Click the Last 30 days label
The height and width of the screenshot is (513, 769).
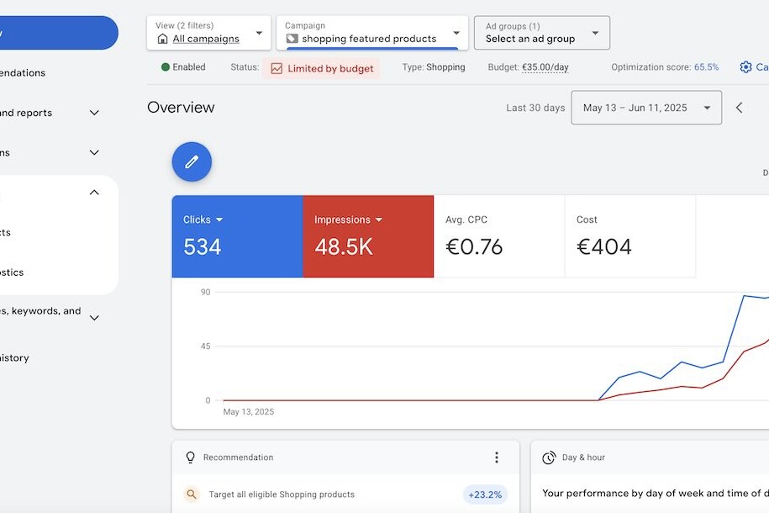pyautogui.click(x=535, y=108)
